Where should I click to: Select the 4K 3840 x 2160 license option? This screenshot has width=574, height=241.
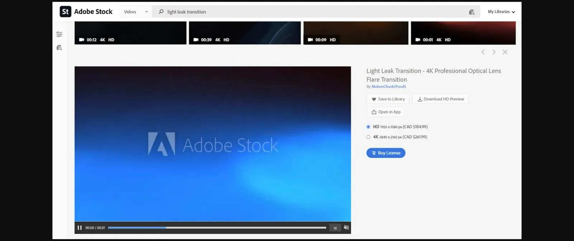(x=368, y=137)
